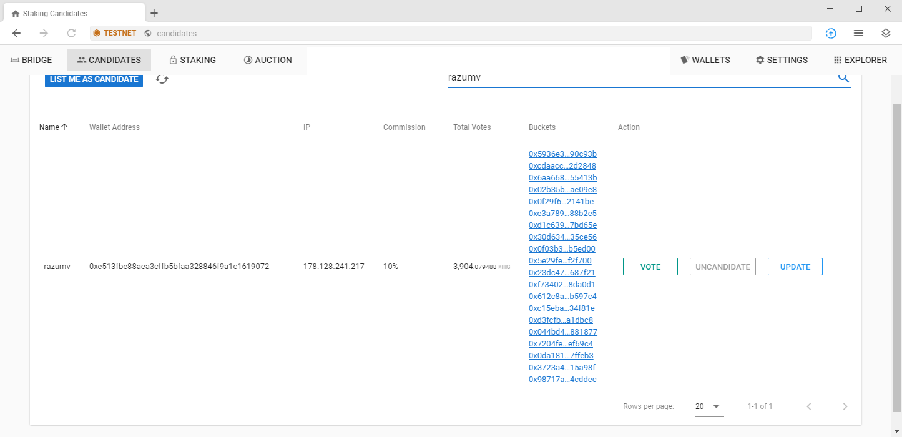Click the layers stack icon
902x437 pixels.
click(x=886, y=33)
